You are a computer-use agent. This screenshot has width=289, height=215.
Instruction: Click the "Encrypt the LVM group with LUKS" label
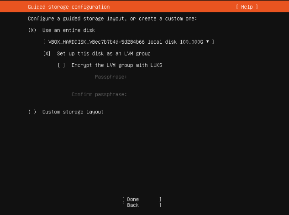[117, 65]
